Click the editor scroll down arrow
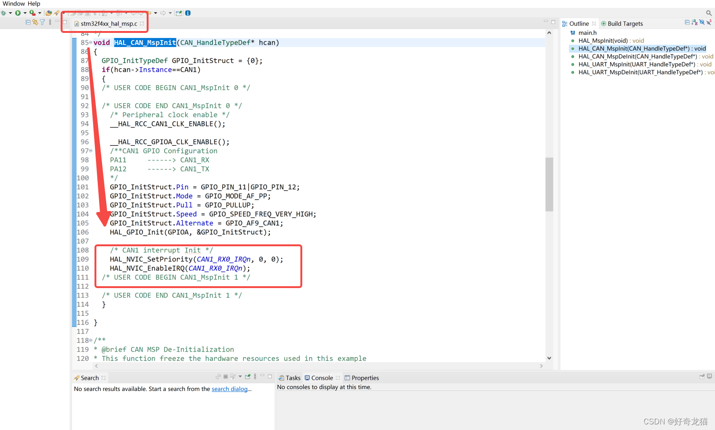This screenshot has width=715, height=430. click(x=549, y=358)
